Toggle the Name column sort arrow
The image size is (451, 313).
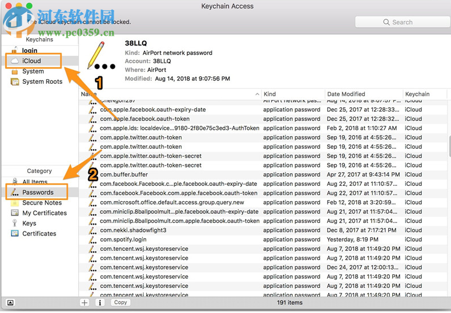[257, 94]
